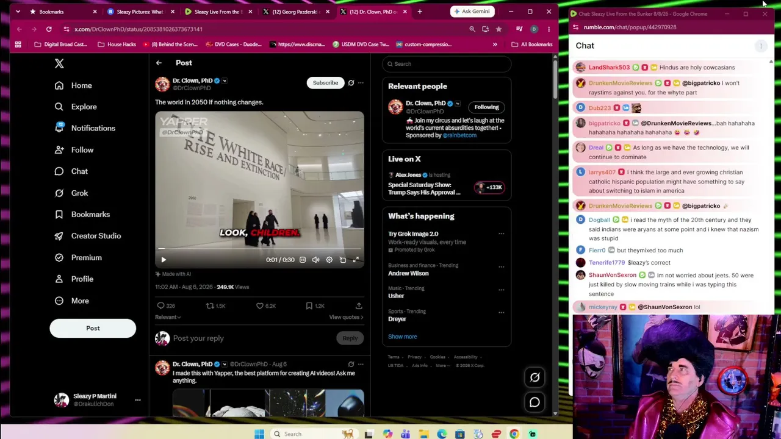Open picture-in-picture for the video
This screenshot has height=439, width=781.
[342, 260]
